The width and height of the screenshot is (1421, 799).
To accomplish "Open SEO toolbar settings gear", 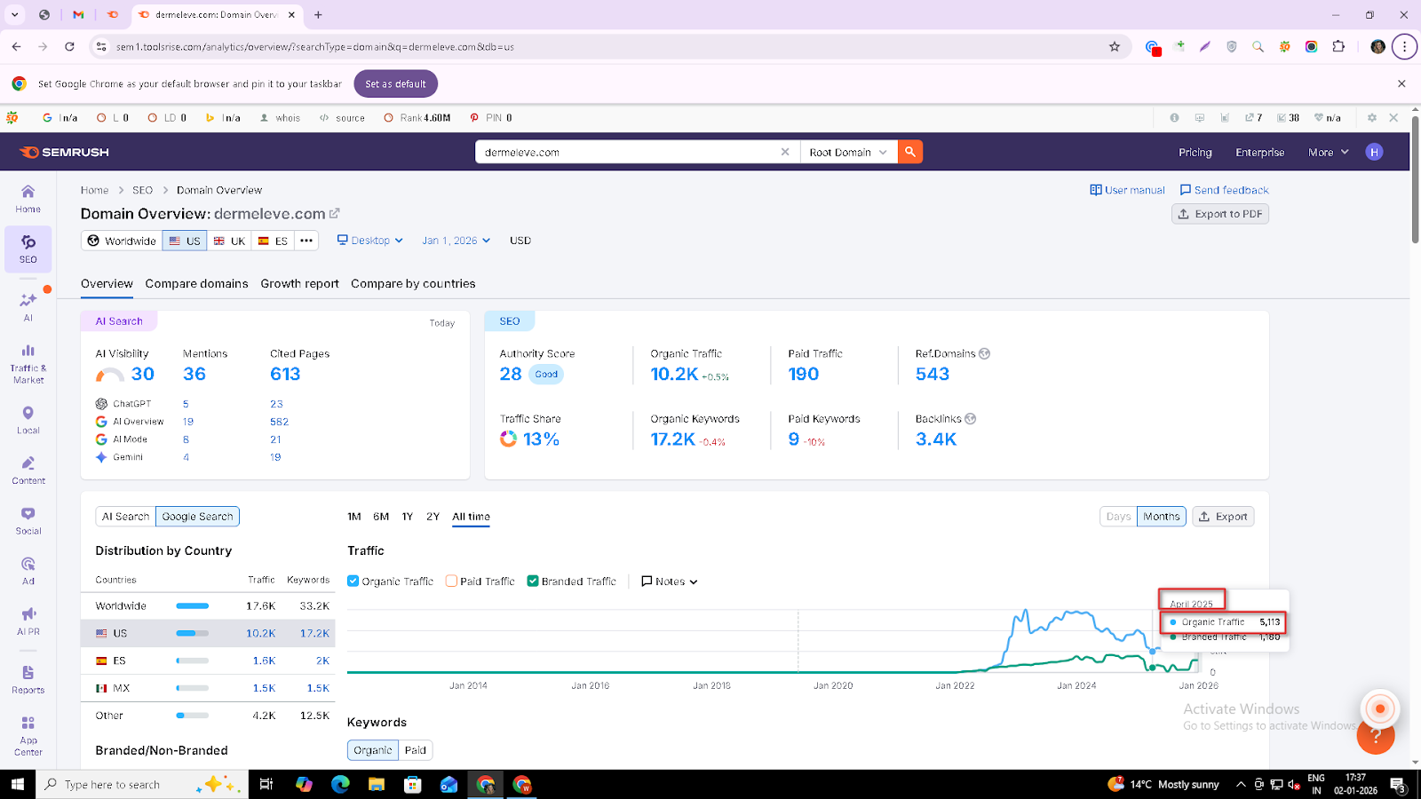I will tap(1372, 117).
